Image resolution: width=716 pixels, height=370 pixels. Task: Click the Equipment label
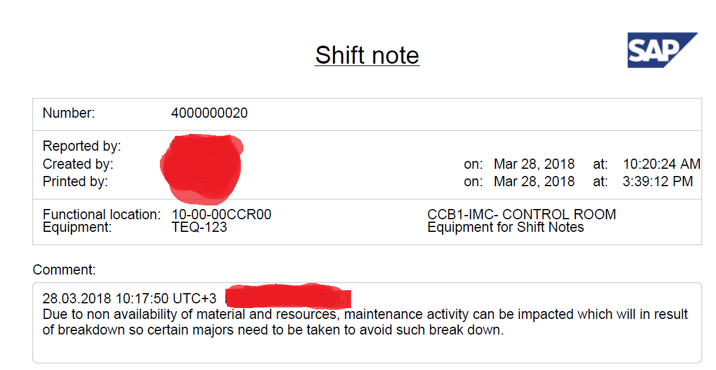77,227
